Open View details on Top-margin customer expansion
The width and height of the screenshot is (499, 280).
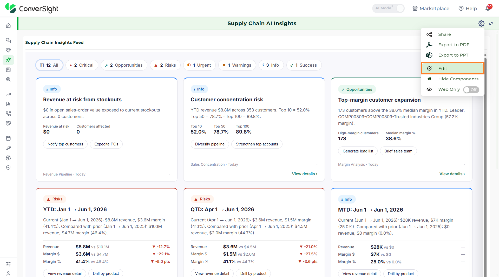coord(452,174)
